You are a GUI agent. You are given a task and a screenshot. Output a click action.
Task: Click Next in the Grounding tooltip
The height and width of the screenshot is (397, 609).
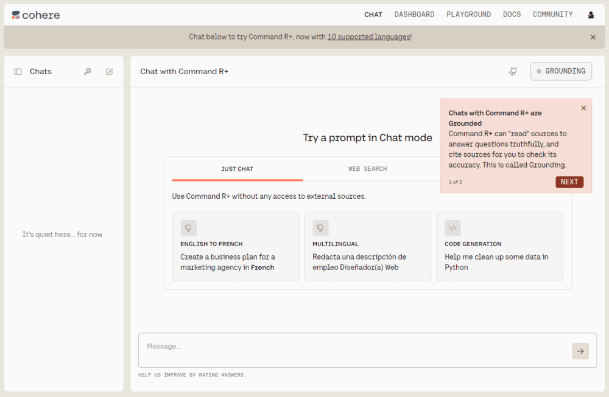click(x=569, y=182)
